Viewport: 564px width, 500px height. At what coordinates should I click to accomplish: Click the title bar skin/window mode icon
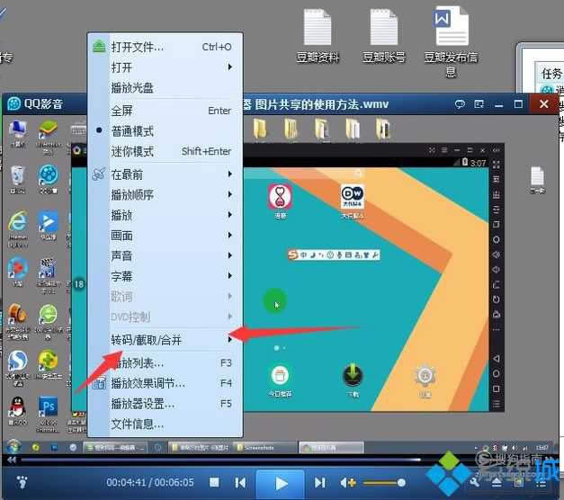479,104
